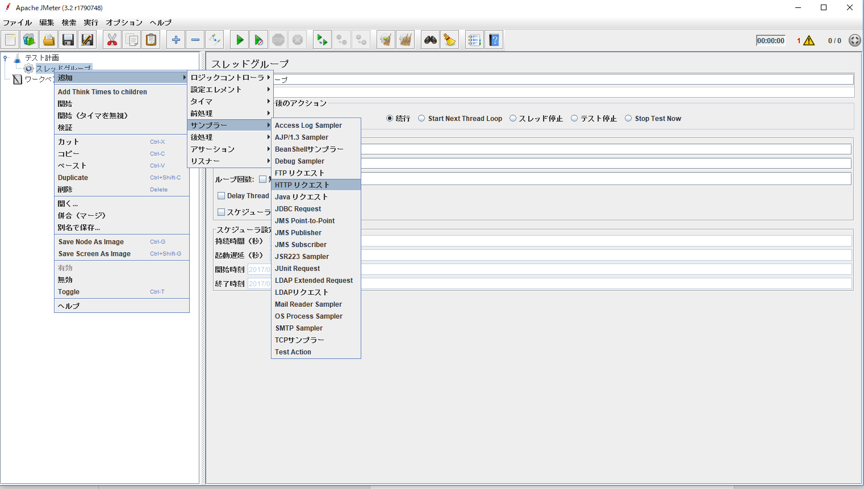The image size is (864, 489).
Task: Select the Stop Test Now radio button
Action: (x=628, y=118)
